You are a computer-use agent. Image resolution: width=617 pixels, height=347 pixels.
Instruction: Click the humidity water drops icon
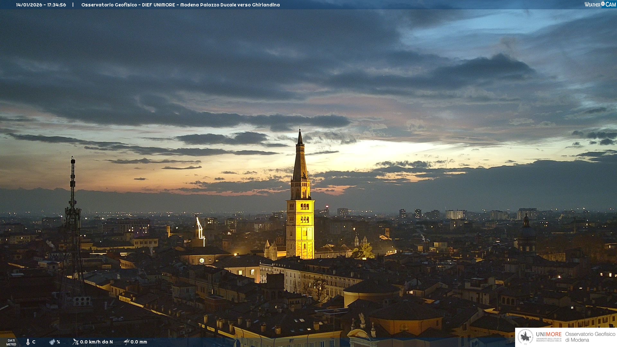point(52,342)
